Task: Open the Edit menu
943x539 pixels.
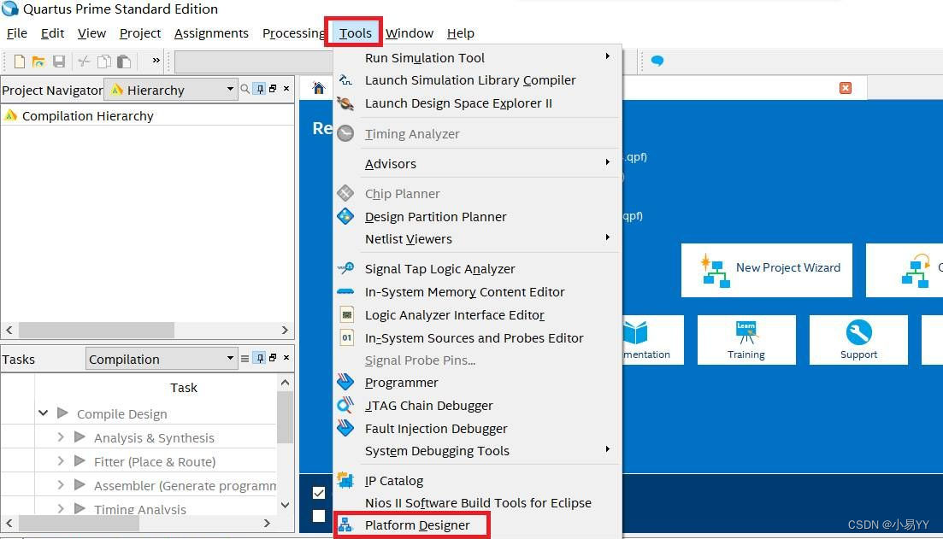Action: [52, 33]
